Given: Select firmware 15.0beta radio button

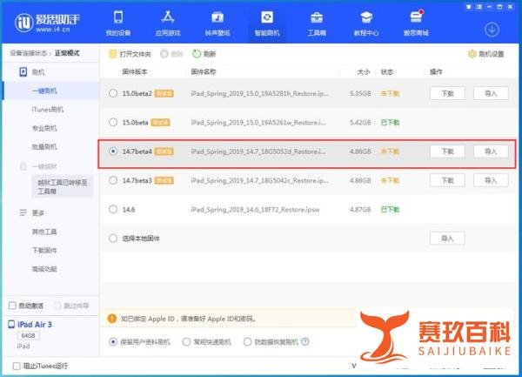Looking at the screenshot, I should [x=113, y=122].
